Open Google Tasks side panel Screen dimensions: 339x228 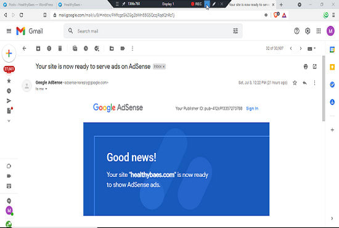pyautogui.click(x=332, y=84)
